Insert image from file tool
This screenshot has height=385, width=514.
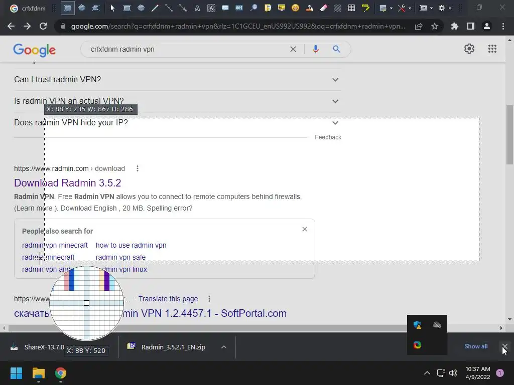click(x=268, y=8)
